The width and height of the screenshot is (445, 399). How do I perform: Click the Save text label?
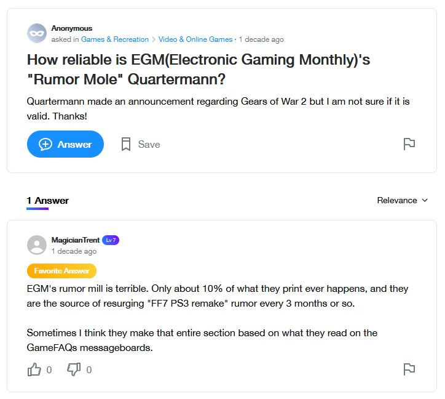tap(149, 145)
